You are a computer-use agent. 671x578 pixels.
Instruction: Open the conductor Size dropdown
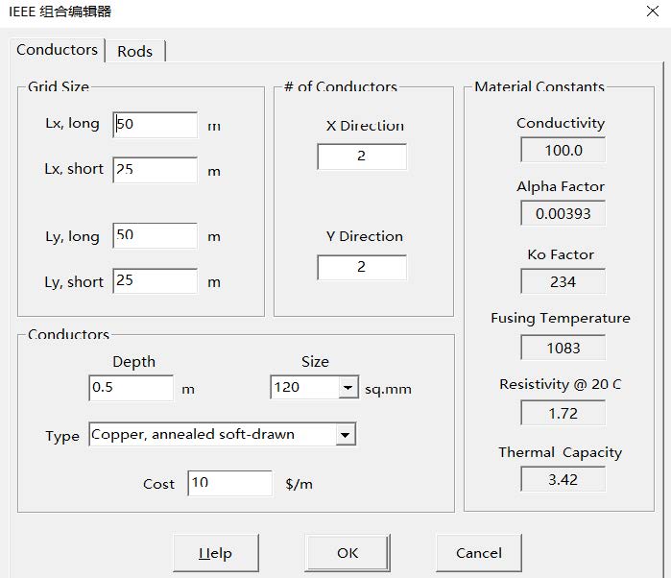tap(347, 388)
